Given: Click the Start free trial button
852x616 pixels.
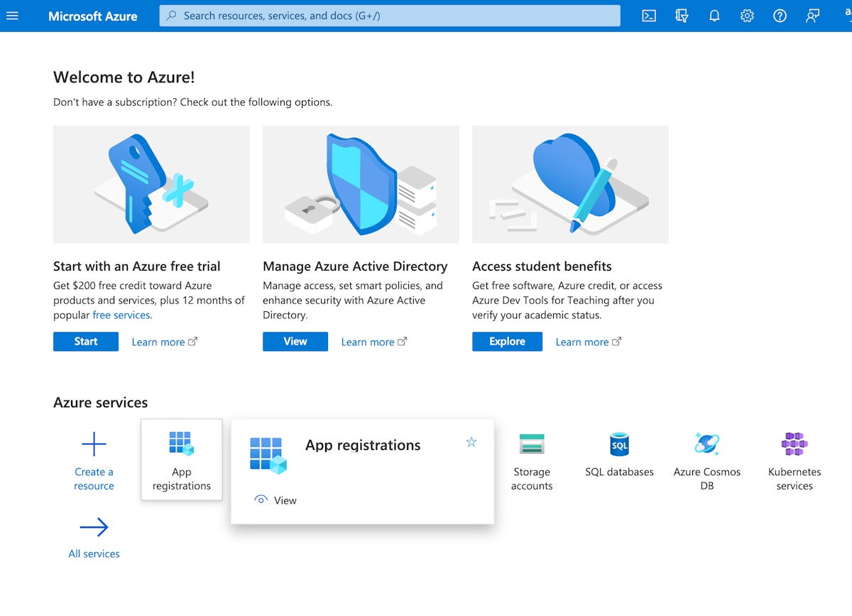Looking at the screenshot, I should click(86, 342).
